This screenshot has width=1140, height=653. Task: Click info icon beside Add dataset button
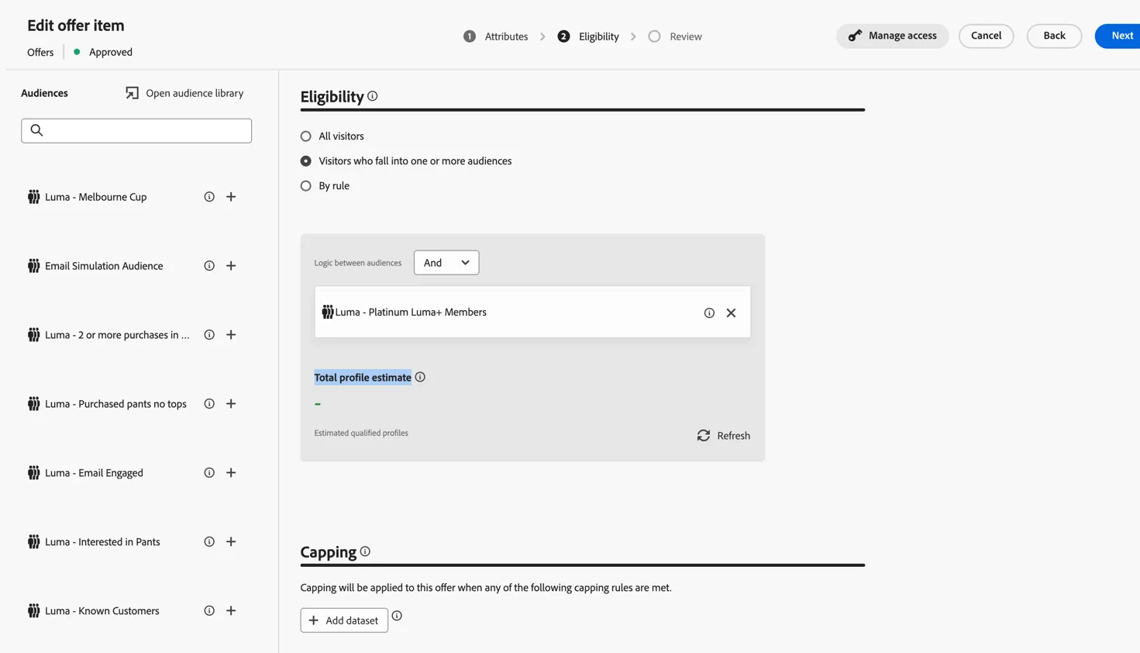[397, 616]
